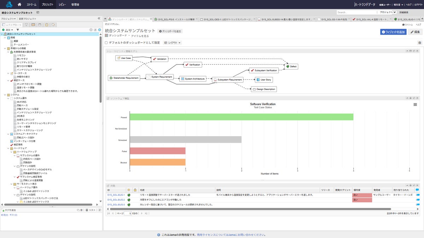
Task: Open the 追加 dropdown in the explorer
Action: click(x=7, y=30)
